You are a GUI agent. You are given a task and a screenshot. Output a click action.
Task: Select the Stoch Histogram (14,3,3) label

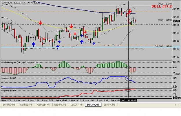(x=21, y=62)
